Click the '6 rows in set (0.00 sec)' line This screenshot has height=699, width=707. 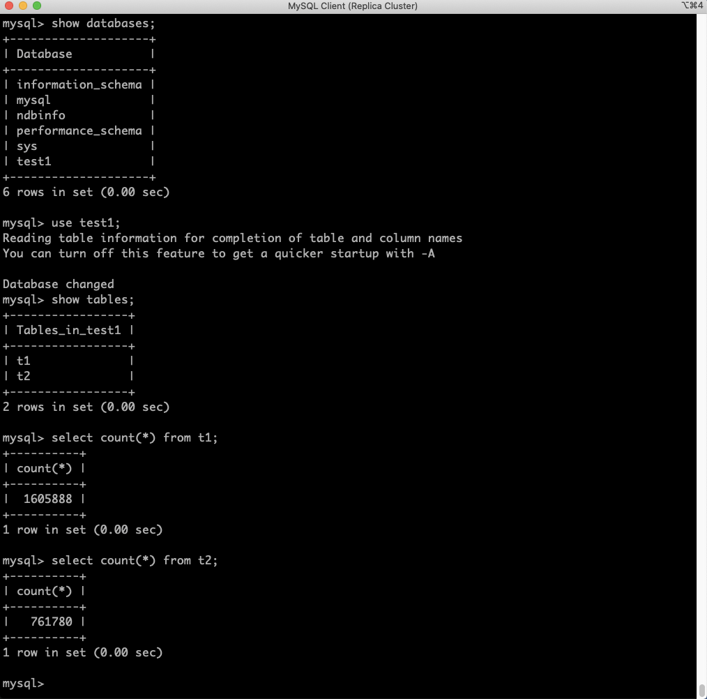coord(86,193)
